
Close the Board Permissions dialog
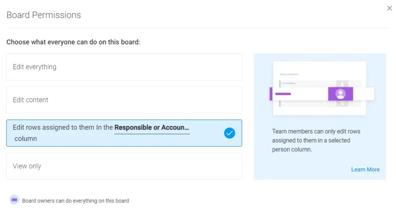pyautogui.click(x=389, y=8)
